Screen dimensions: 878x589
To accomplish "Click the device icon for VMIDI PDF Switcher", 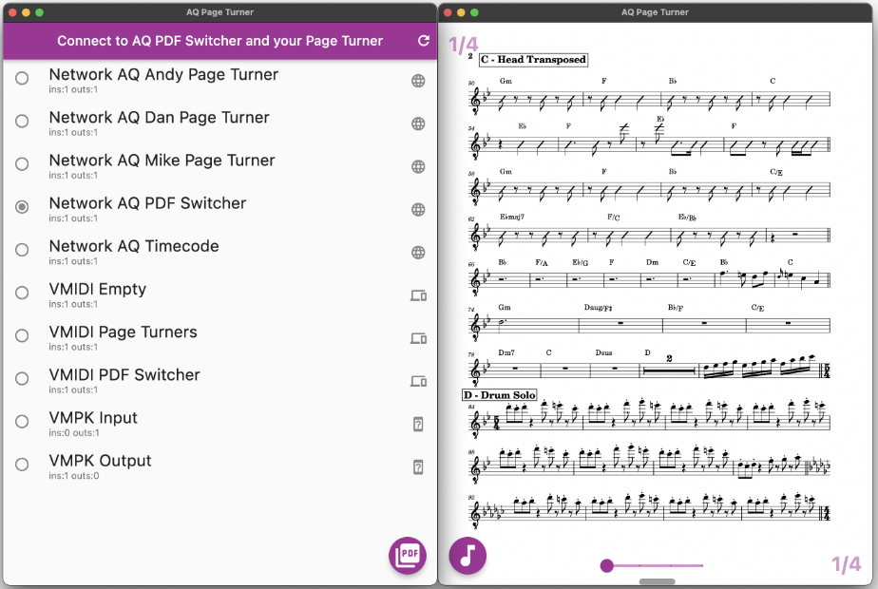I will click(418, 381).
